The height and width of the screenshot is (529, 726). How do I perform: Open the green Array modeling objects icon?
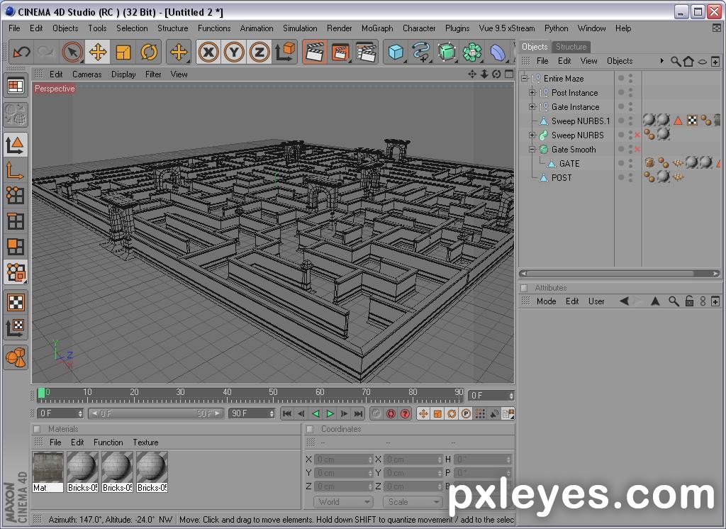pyautogui.click(x=471, y=52)
